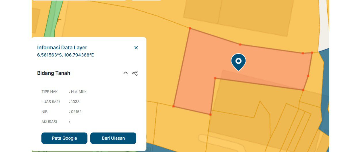Click bottom-left corner vertex of highlighted parcel
Viewport: 361px width, 152px height.
coord(173,106)
